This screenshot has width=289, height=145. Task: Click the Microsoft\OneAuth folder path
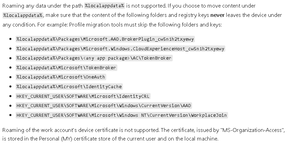(x=61, y=77)
